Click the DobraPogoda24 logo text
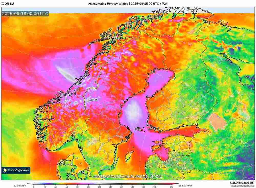Viewport: 256px width, 188px height. [x=18, y=170]
